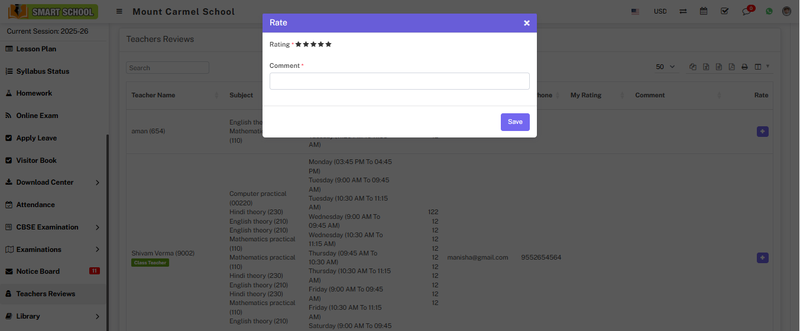Open the task checklist icon in header
The image size is (800, 331).
point(724,11)
